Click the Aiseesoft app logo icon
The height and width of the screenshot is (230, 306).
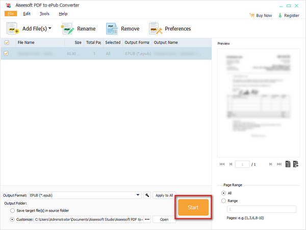click(x=8, y=5)
